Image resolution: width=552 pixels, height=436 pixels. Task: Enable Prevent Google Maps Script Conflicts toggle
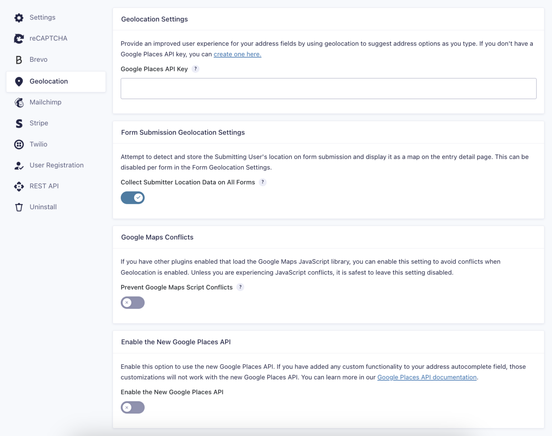click(133, 303)
